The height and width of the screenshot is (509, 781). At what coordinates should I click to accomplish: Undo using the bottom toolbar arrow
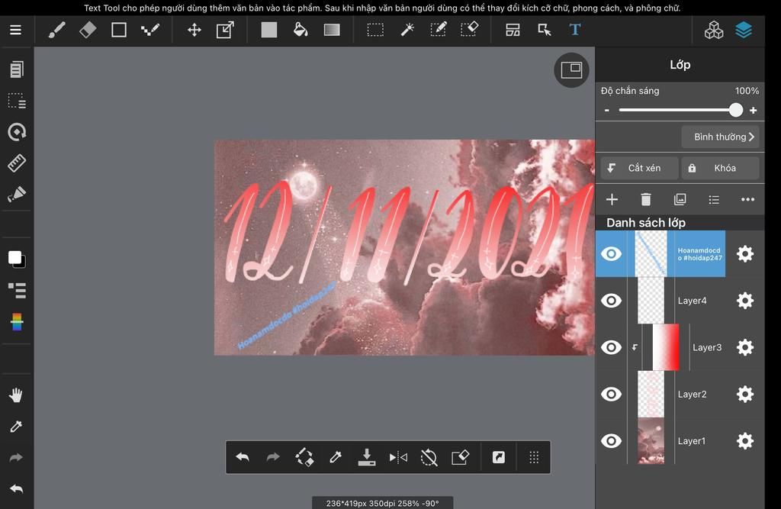click(x=243, y=457)
